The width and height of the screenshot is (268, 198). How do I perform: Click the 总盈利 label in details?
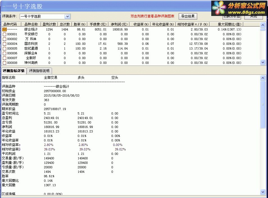click(7, 118)
